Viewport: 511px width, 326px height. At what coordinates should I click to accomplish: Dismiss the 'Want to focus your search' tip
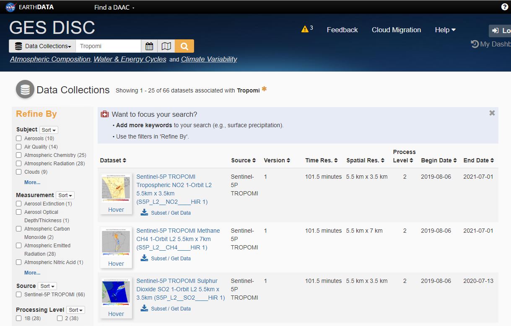(x=492, y=113)
